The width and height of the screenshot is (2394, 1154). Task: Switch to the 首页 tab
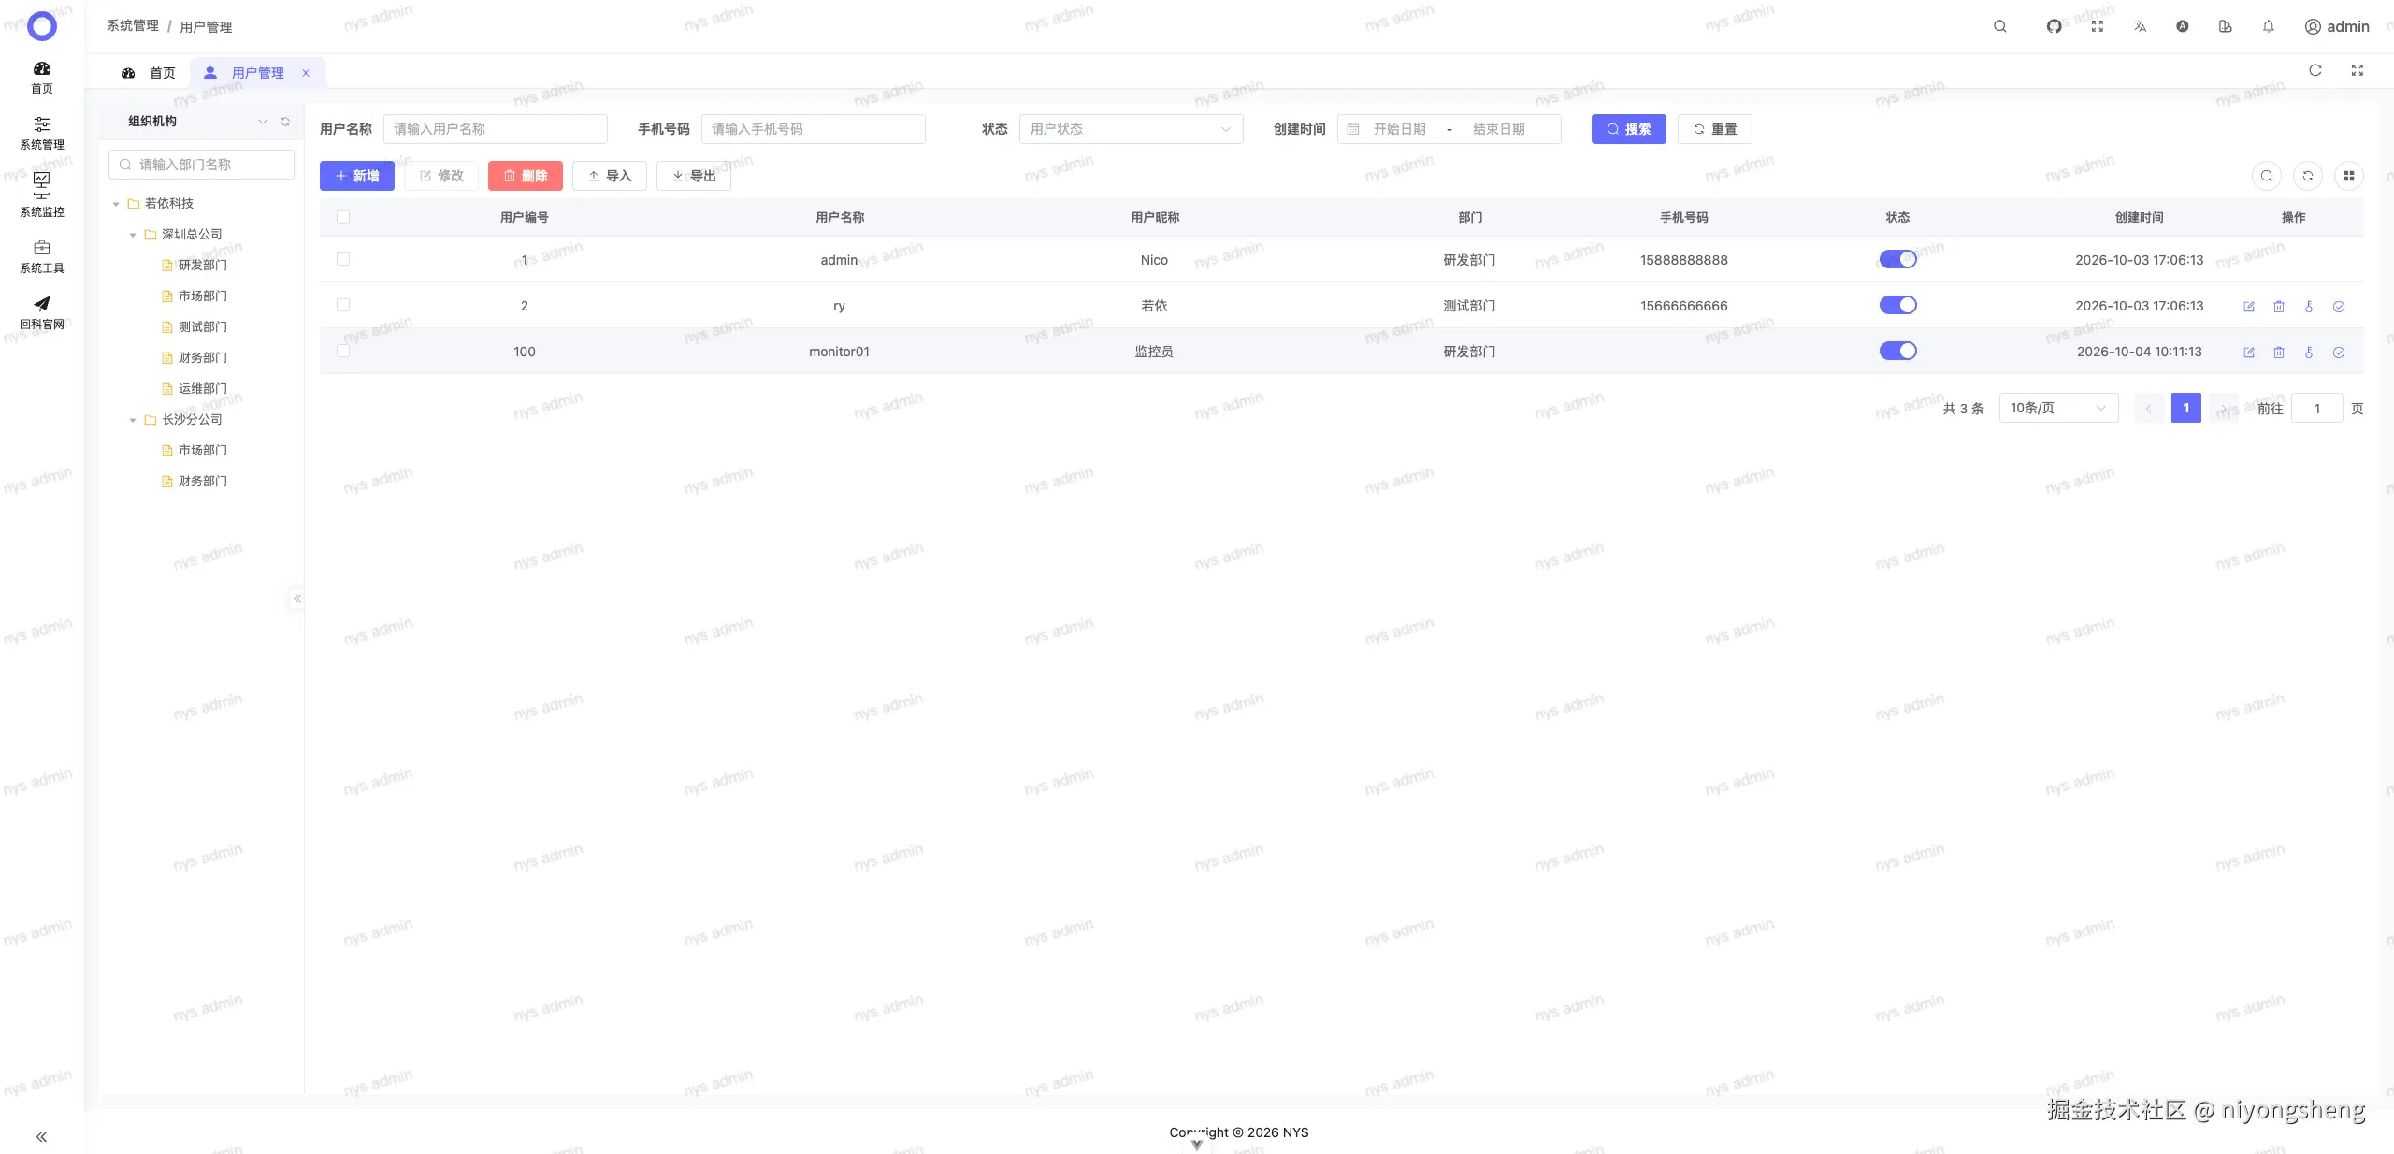149,73
